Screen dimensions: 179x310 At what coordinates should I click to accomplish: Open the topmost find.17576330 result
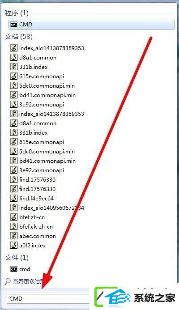pyautogui.click(x=38, y=179)
